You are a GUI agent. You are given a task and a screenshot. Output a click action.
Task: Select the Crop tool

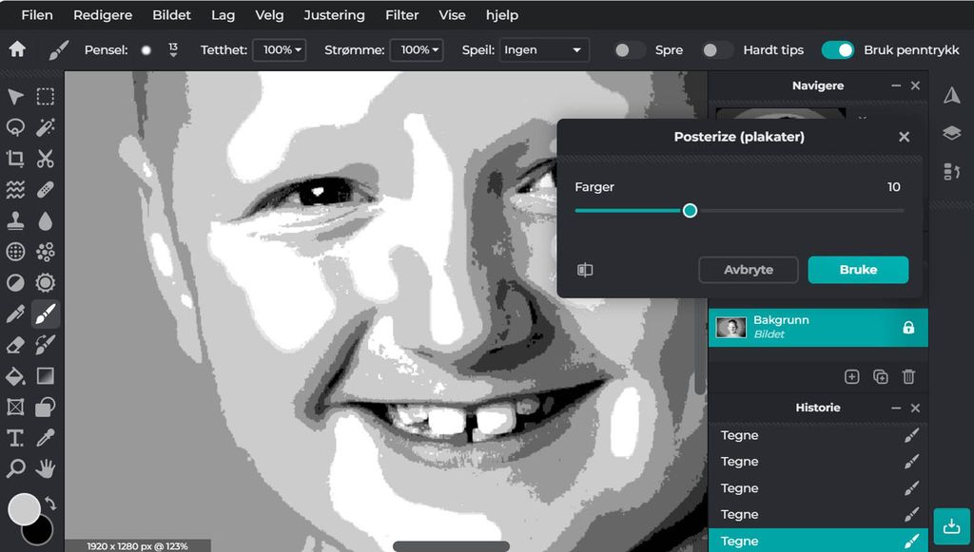pos(15,159)
